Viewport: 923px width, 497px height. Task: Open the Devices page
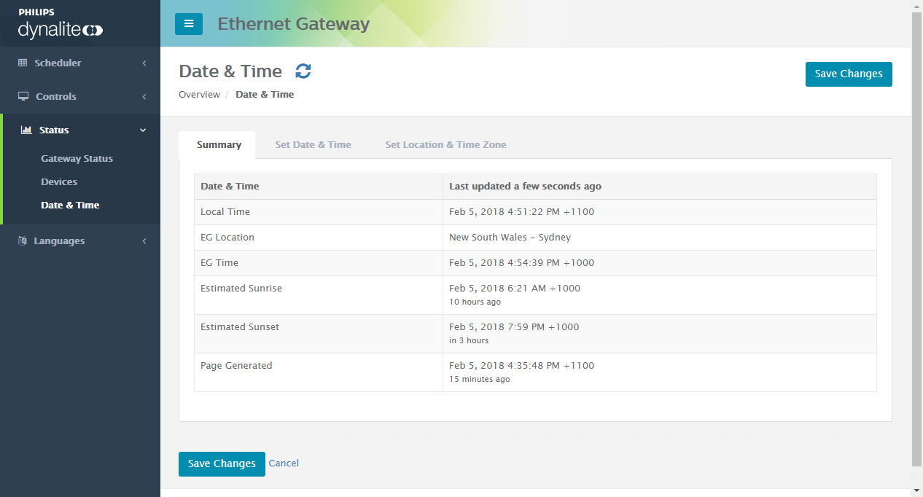coord(59,181)
